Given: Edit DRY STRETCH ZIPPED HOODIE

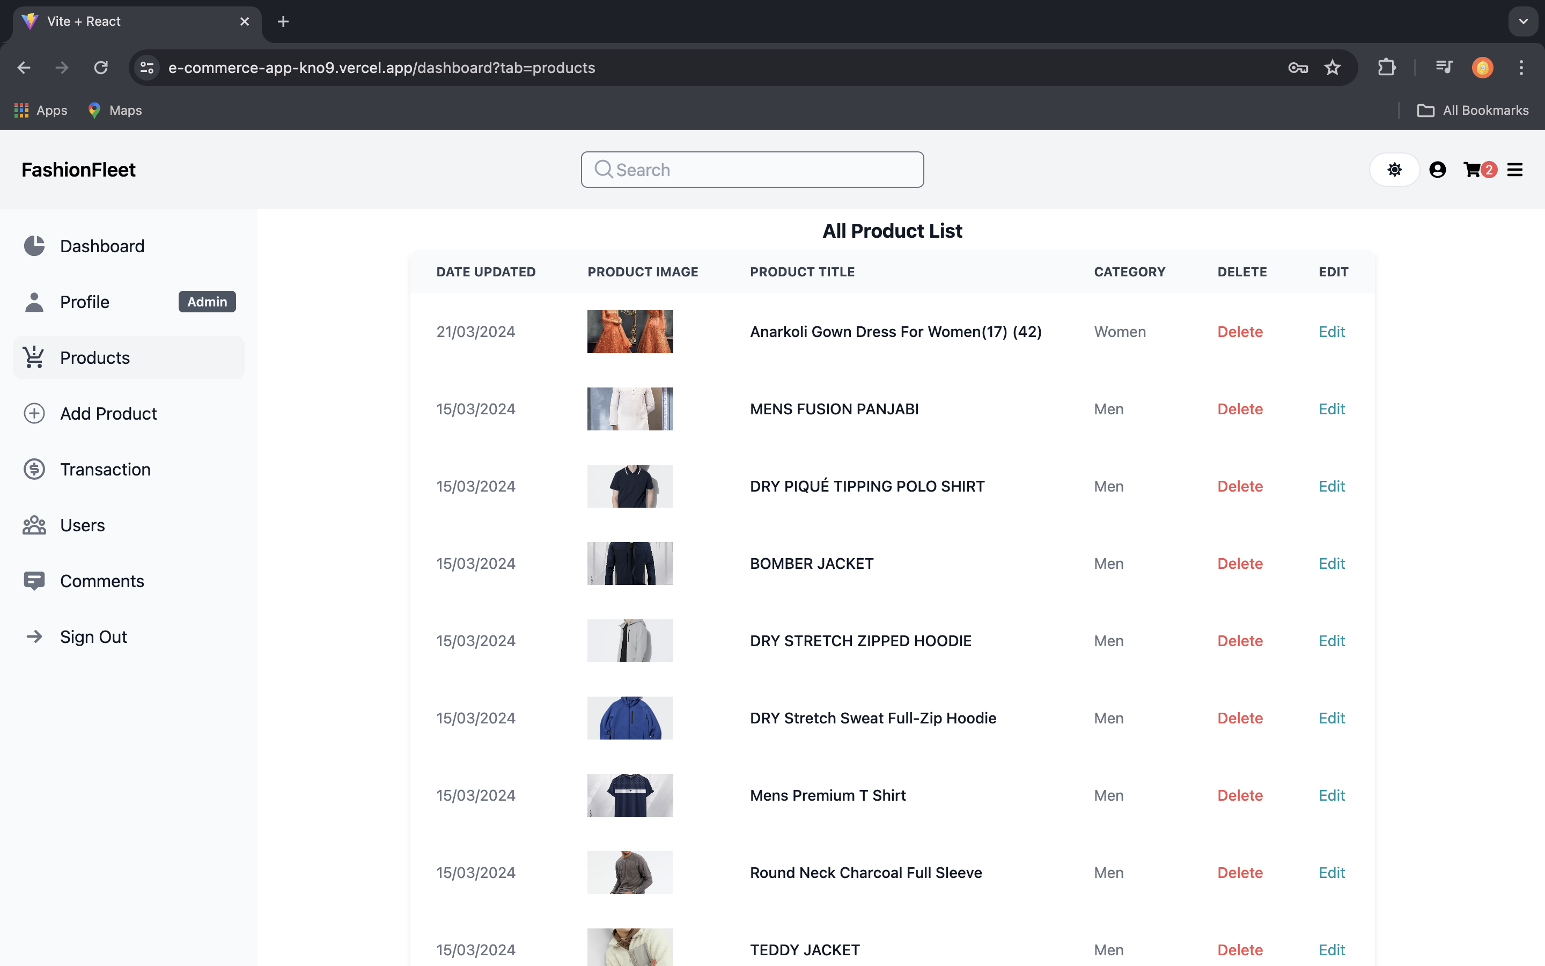Looking at the screenshot, I should click(1332, 641).
